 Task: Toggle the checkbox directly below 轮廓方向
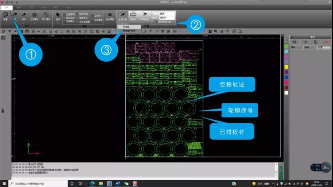click(78, 18)
